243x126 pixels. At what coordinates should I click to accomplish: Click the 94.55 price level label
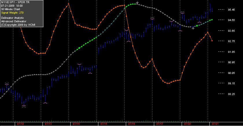click(x=231, y=20)
